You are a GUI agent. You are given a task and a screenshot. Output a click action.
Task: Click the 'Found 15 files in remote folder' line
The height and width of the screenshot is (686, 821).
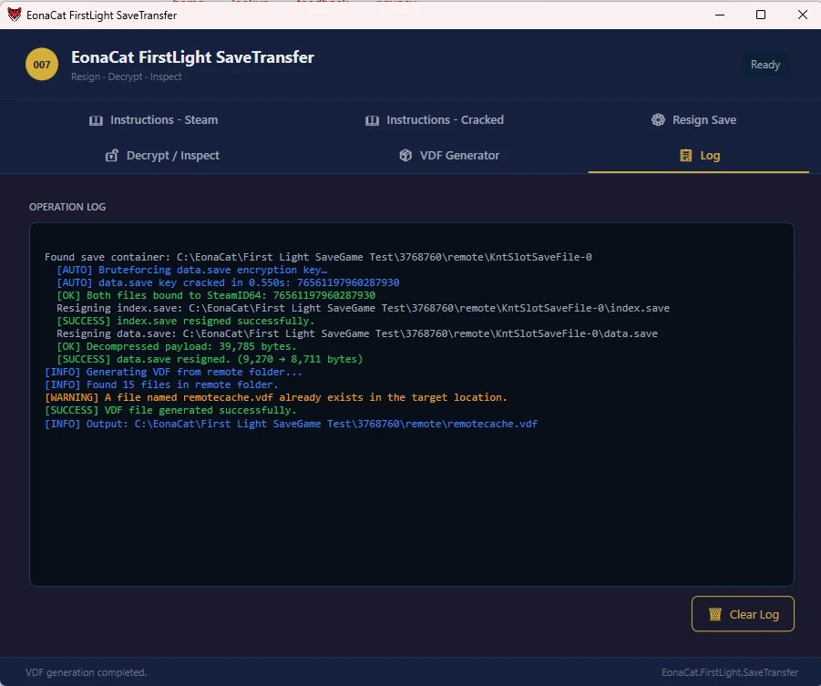coord(161,384)
